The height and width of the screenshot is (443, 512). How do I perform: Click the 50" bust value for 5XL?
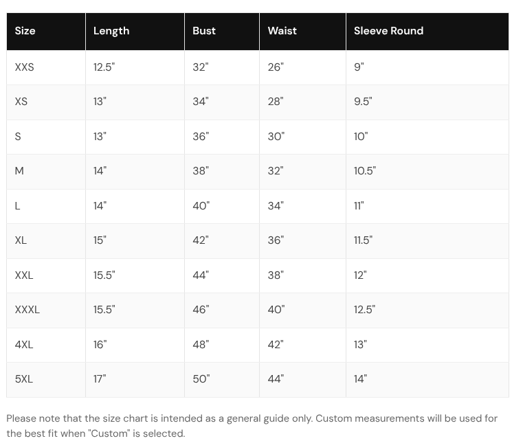[x=201, y=379]
